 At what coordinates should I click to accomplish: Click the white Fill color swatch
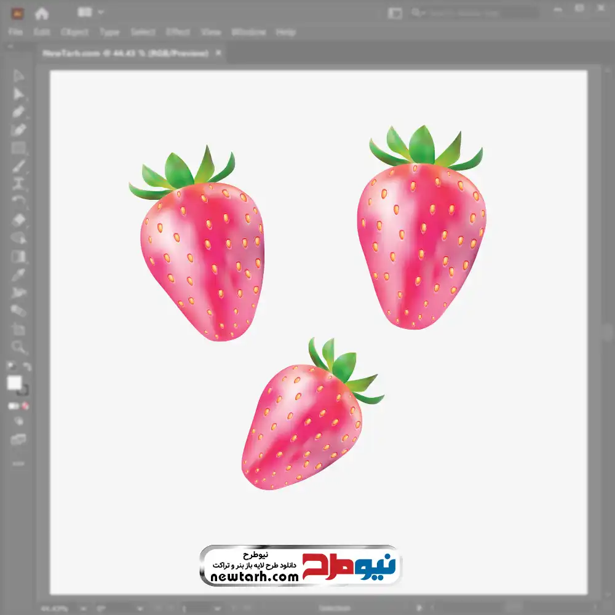coord(15,383)
